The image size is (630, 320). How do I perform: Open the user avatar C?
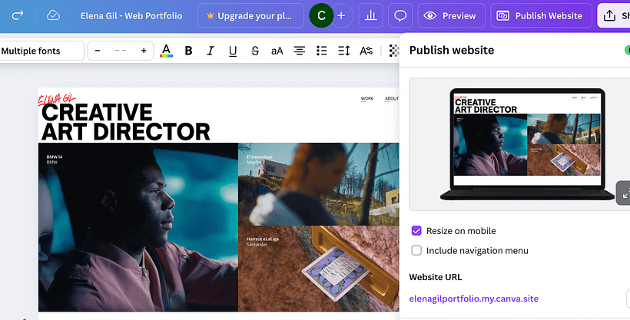point(321,15)
